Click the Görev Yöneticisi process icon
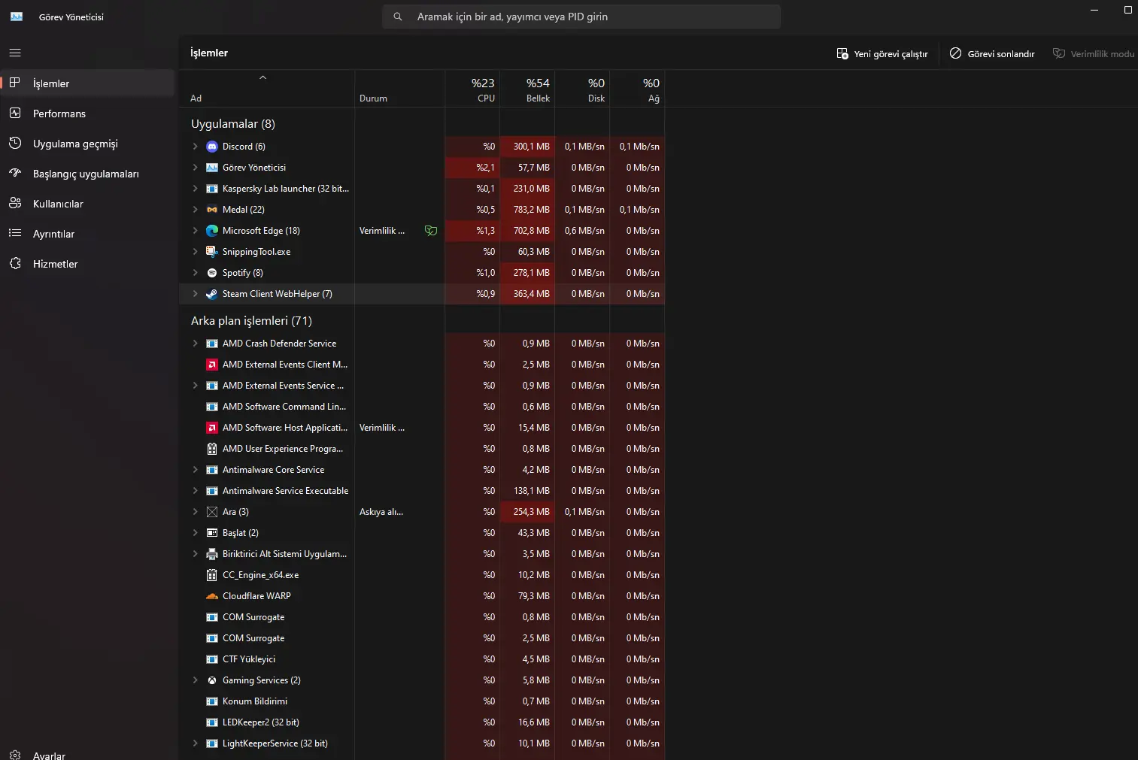 click(x=212, y=168)
